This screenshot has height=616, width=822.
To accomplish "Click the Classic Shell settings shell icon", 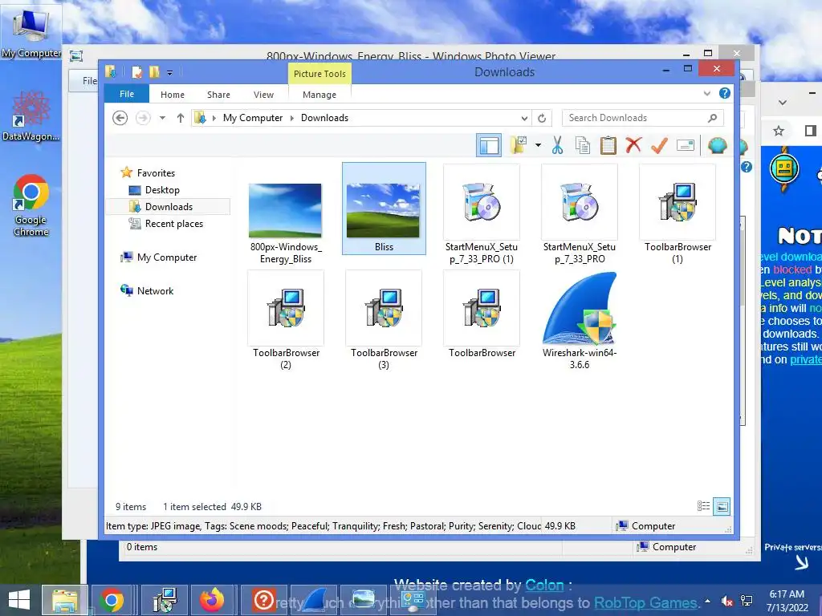I will coord(717,145).
